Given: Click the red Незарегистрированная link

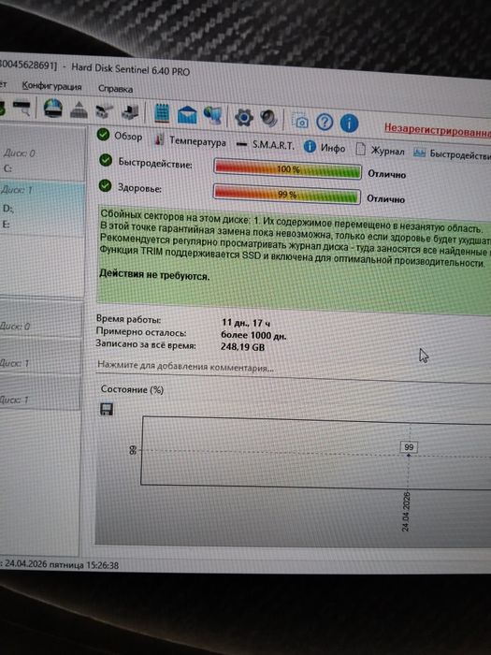Looking at the screenshot, I should [x=438, y=129].
